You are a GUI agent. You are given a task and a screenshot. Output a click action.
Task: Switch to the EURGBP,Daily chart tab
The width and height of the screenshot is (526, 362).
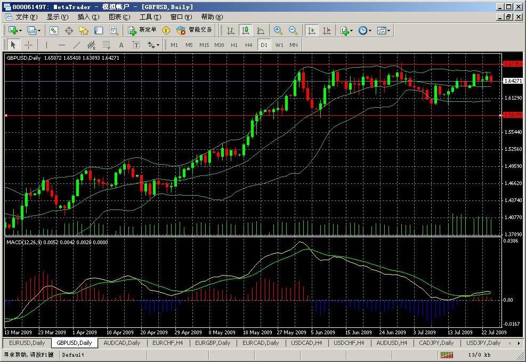213,343
